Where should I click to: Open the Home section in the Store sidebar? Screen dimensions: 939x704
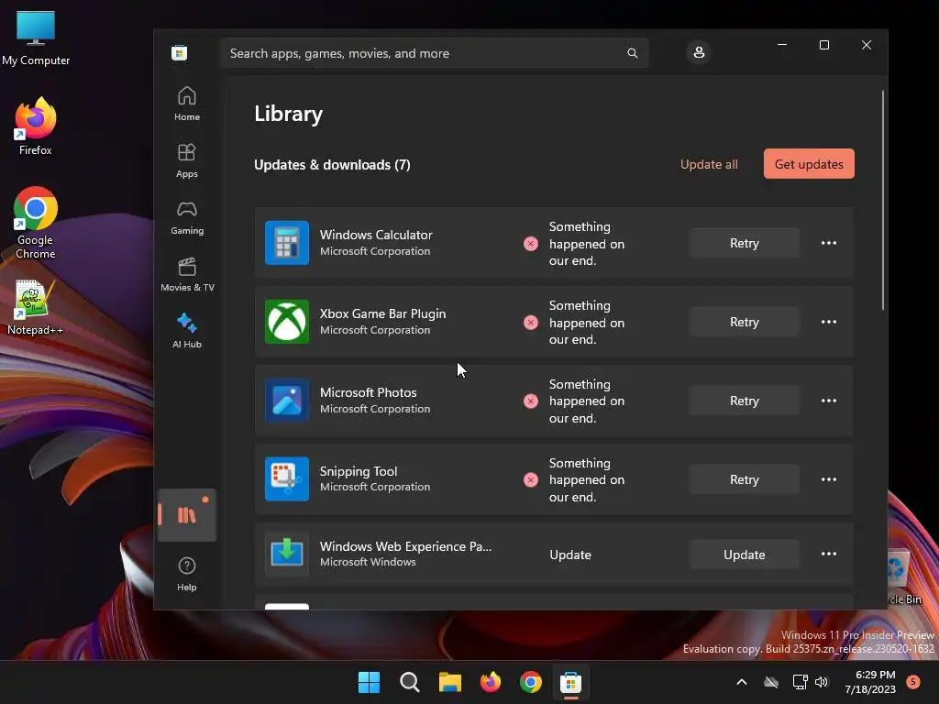coord(187,104)
